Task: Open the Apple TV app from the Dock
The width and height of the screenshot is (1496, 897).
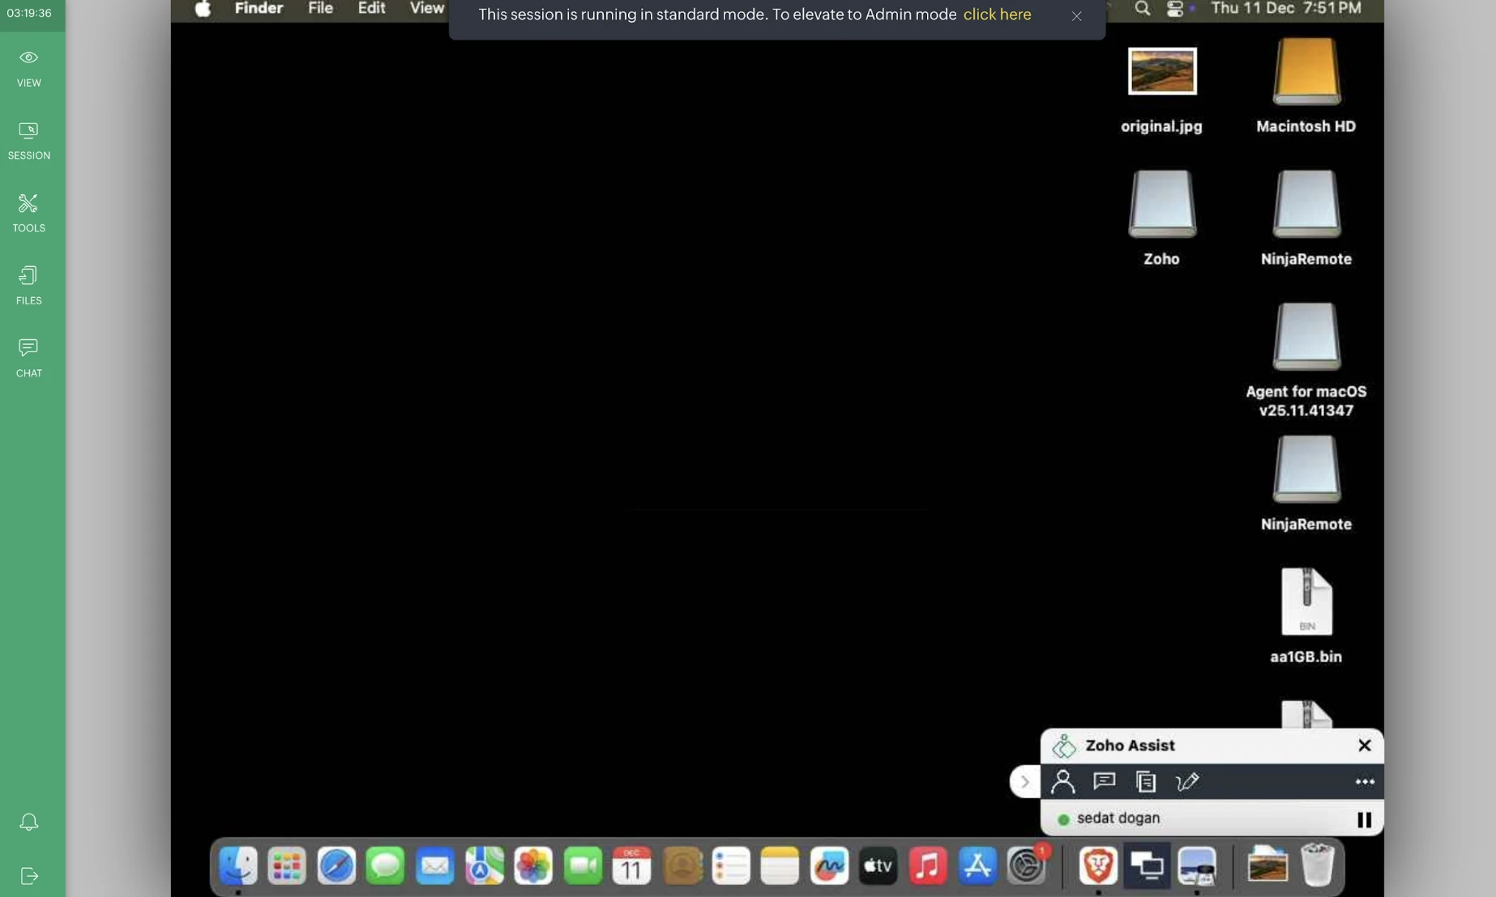Action: tap(878, 866)
